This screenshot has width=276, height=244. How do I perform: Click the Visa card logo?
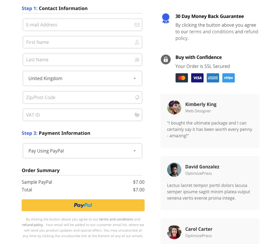pos(197,78)
